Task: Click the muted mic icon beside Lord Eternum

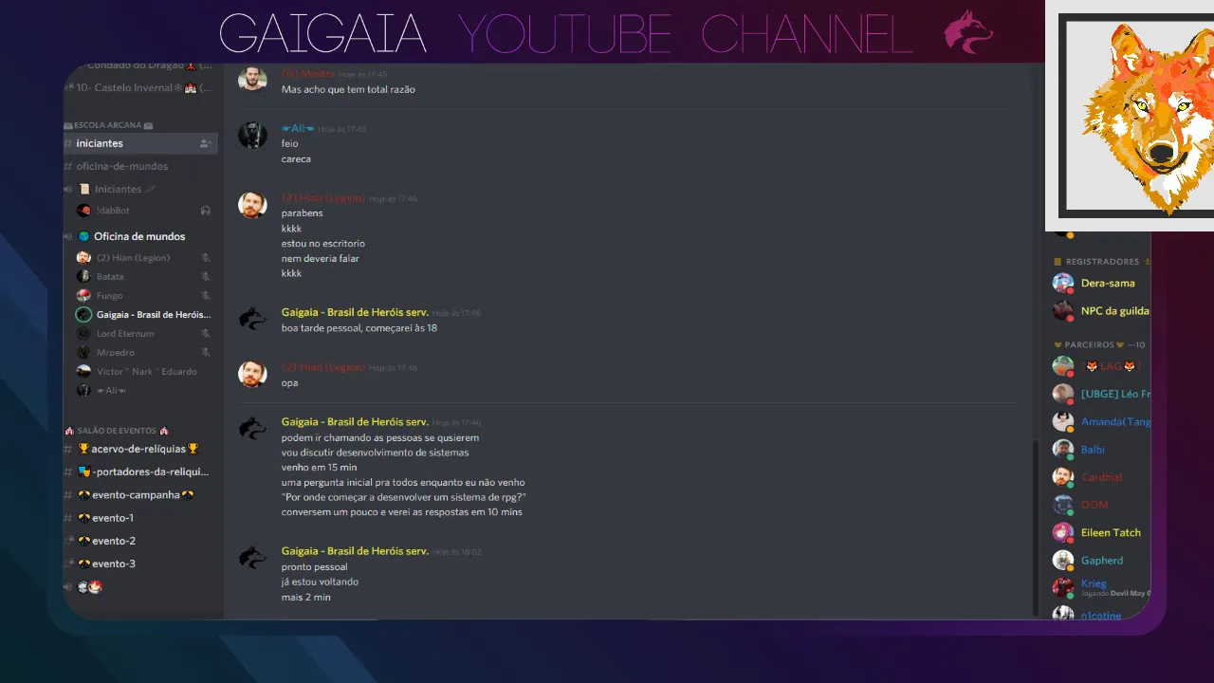Action: 206,333
